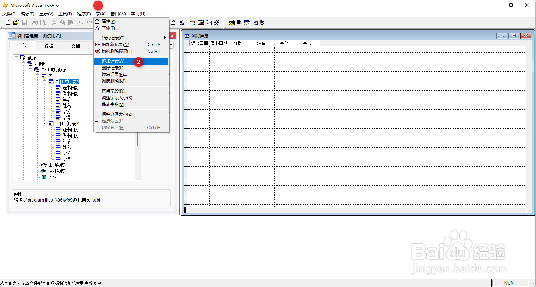This screenshot has width=536, height=287.
Task: Select 彻底删除(M) menu entry
Action: (x=131, y=81)
